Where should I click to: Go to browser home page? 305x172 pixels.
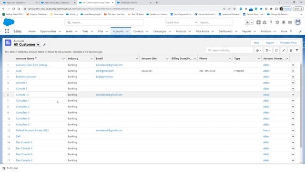(19, 9)
